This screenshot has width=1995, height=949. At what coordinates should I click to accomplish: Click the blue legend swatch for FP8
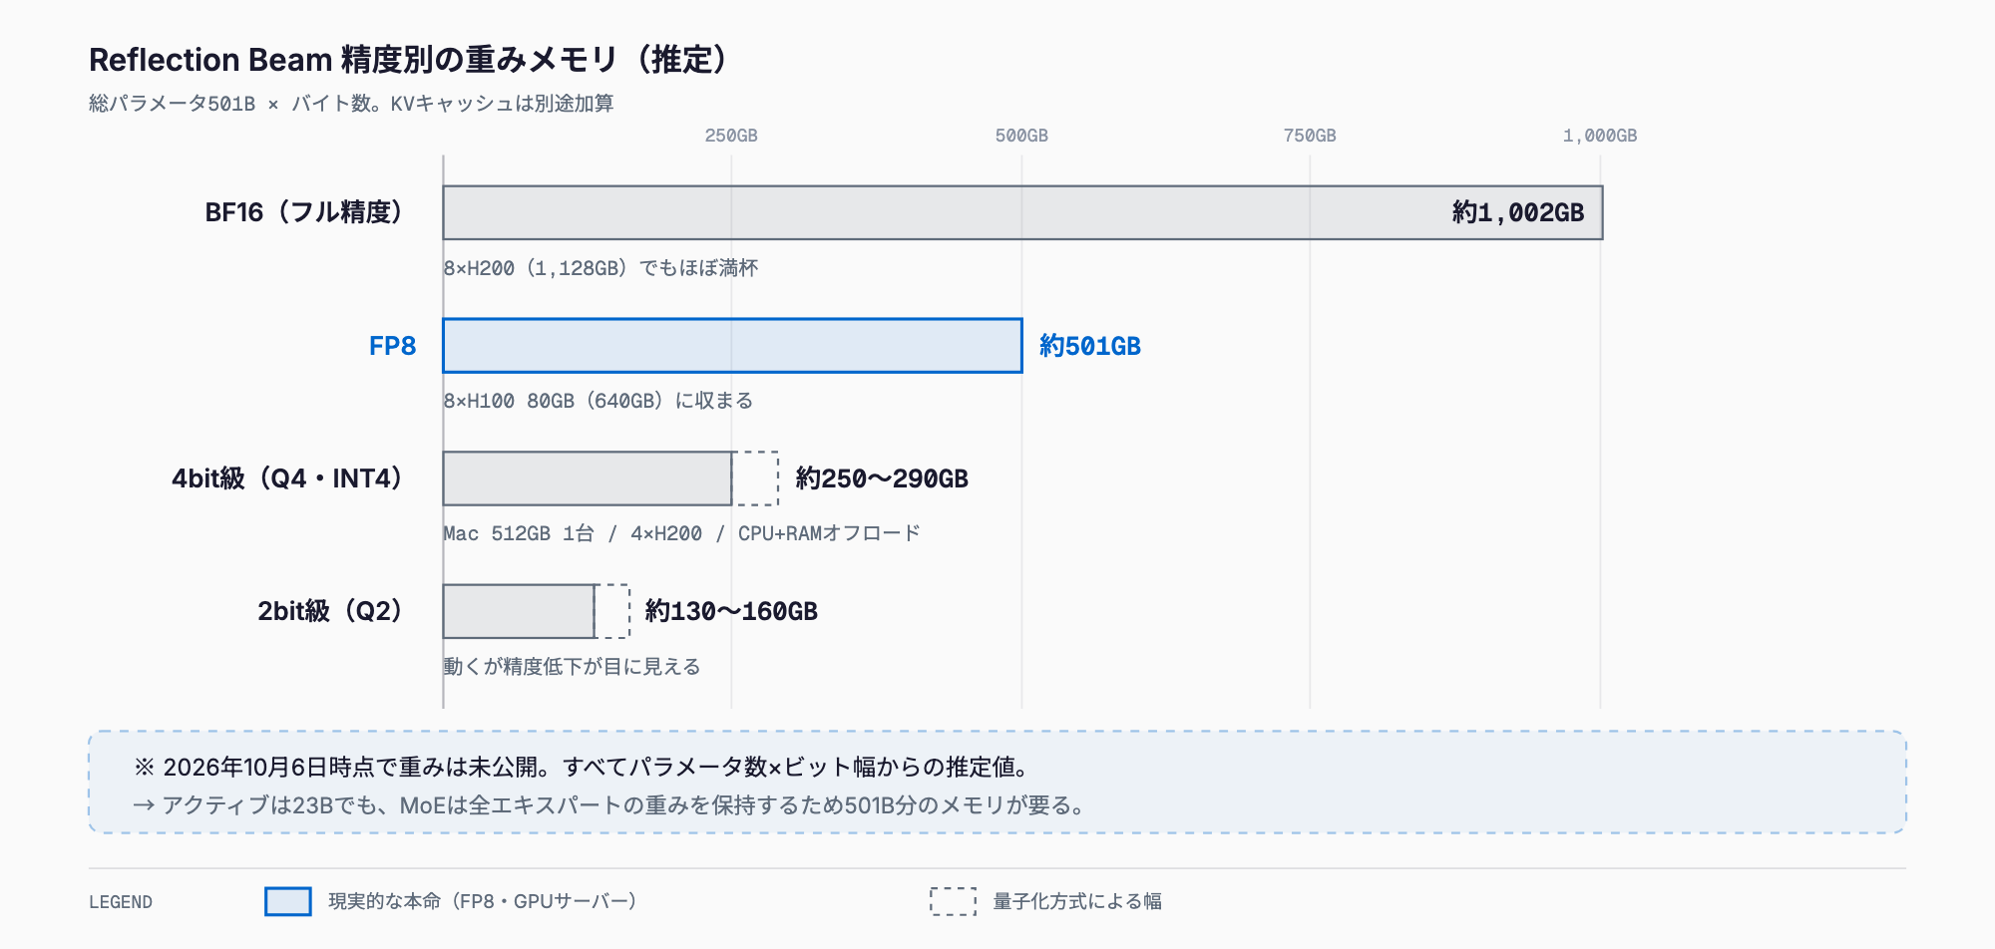[288, 901]
